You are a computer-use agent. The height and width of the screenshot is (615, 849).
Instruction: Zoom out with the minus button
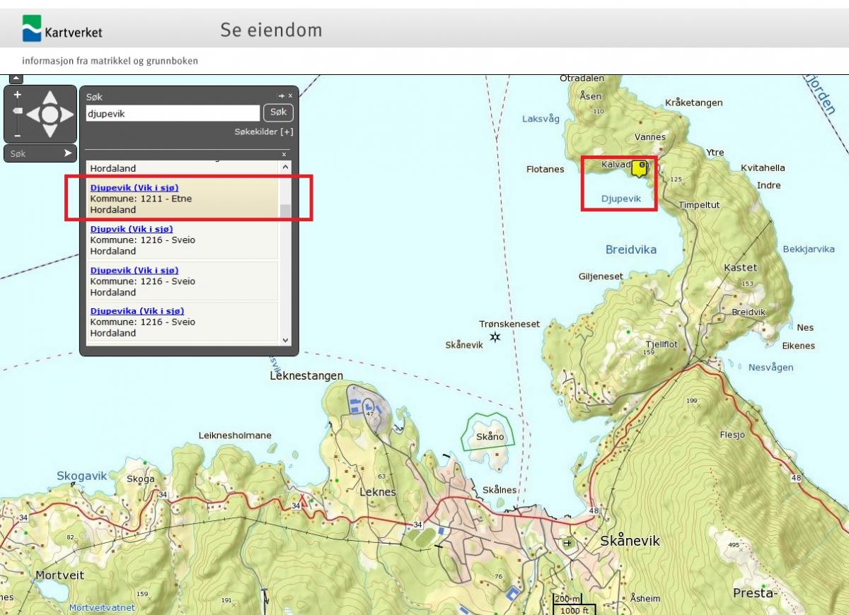pyautogui.click(x=18, y=135)
